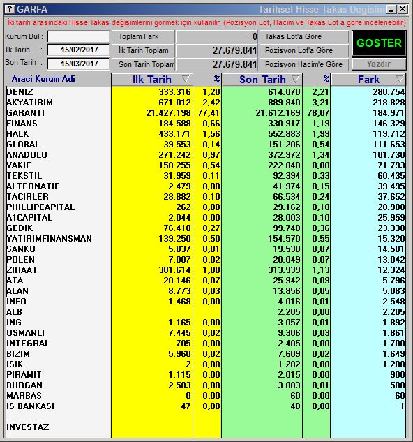Select the GARANTI row
This screenshot has width=413, height=442.
[206, 113]
